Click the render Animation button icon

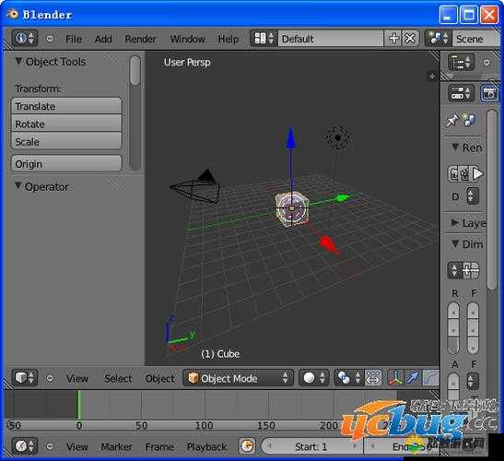[x=464, y=174]
